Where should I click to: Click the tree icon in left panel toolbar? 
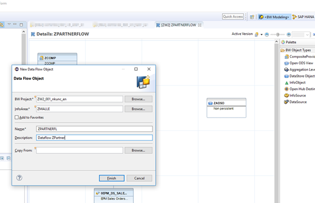coord(2,25)
